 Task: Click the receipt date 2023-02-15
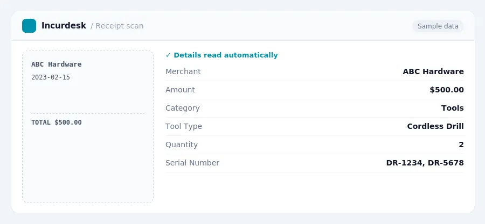(x=51, y=77)
